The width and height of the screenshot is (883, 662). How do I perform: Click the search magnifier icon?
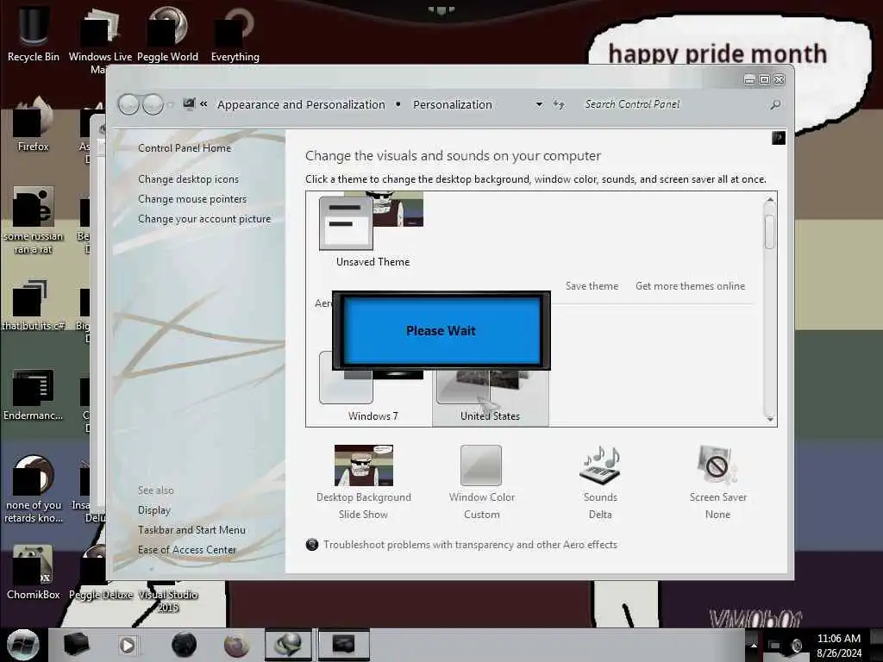(x=775, y=104)
